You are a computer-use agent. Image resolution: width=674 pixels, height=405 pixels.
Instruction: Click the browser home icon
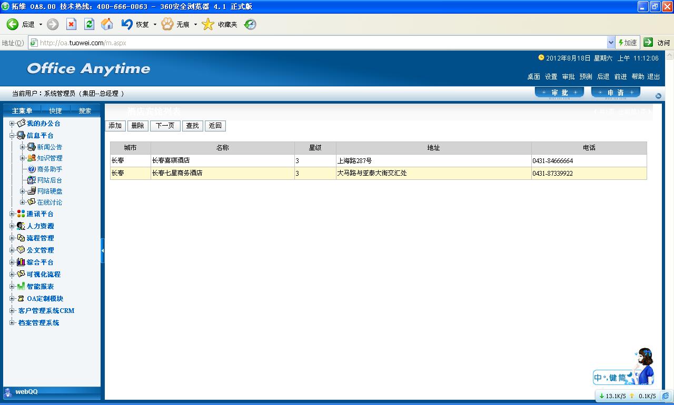click(x=107, y=24)
